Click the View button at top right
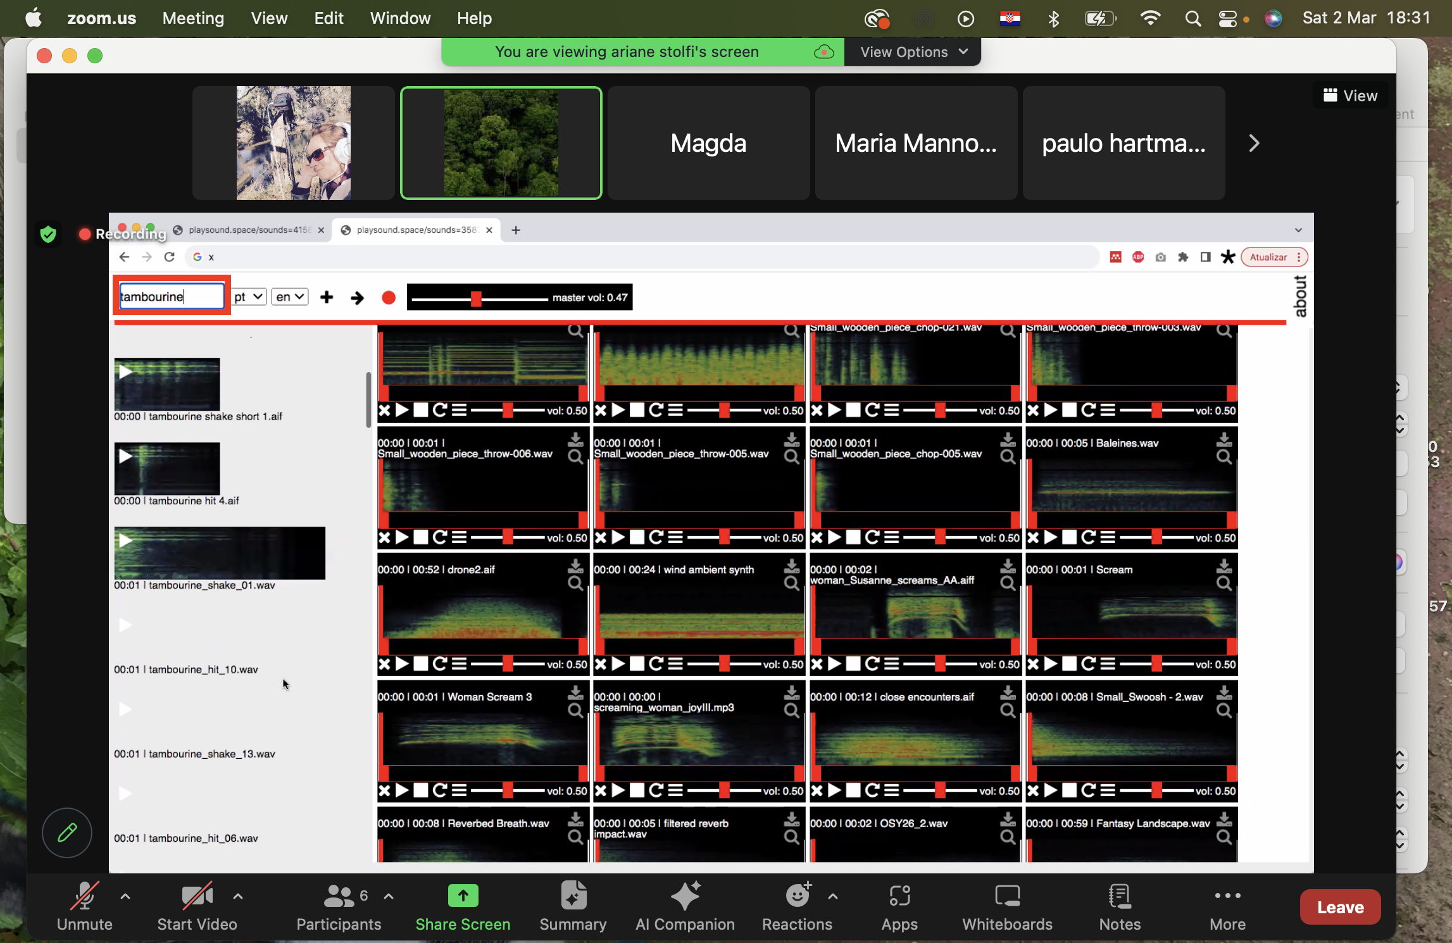Image resolution: width=1452 pixels, height=943 pixels. tap(1350, 96)
